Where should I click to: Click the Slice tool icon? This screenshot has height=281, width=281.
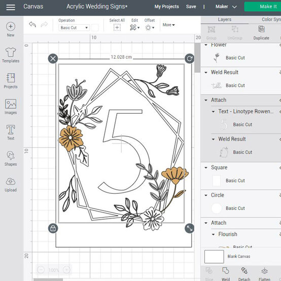click(x=209, y=271)
